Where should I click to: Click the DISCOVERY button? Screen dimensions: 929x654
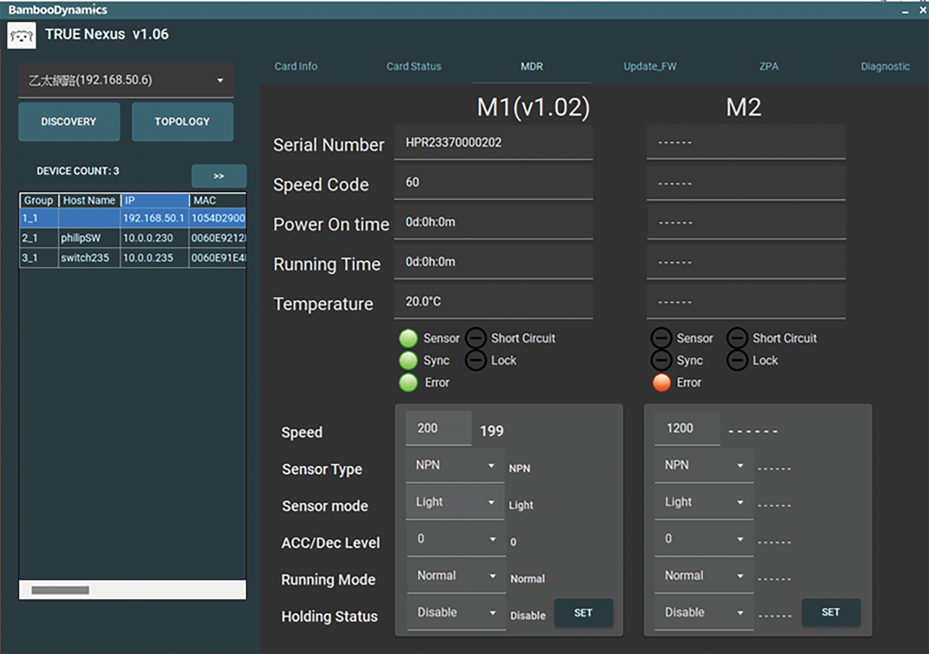click(69, 122)
